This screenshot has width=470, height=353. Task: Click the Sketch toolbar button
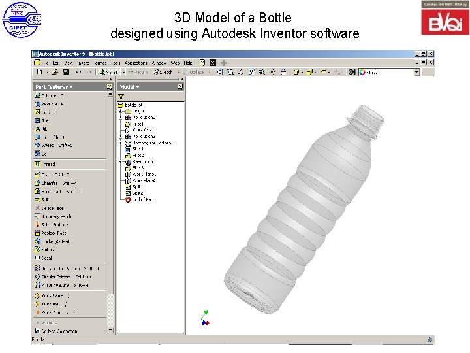tap(163, 72)
